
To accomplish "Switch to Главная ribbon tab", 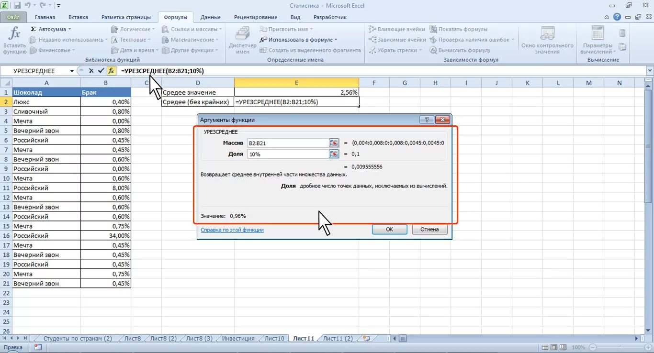I will click(x=45, y=17).
